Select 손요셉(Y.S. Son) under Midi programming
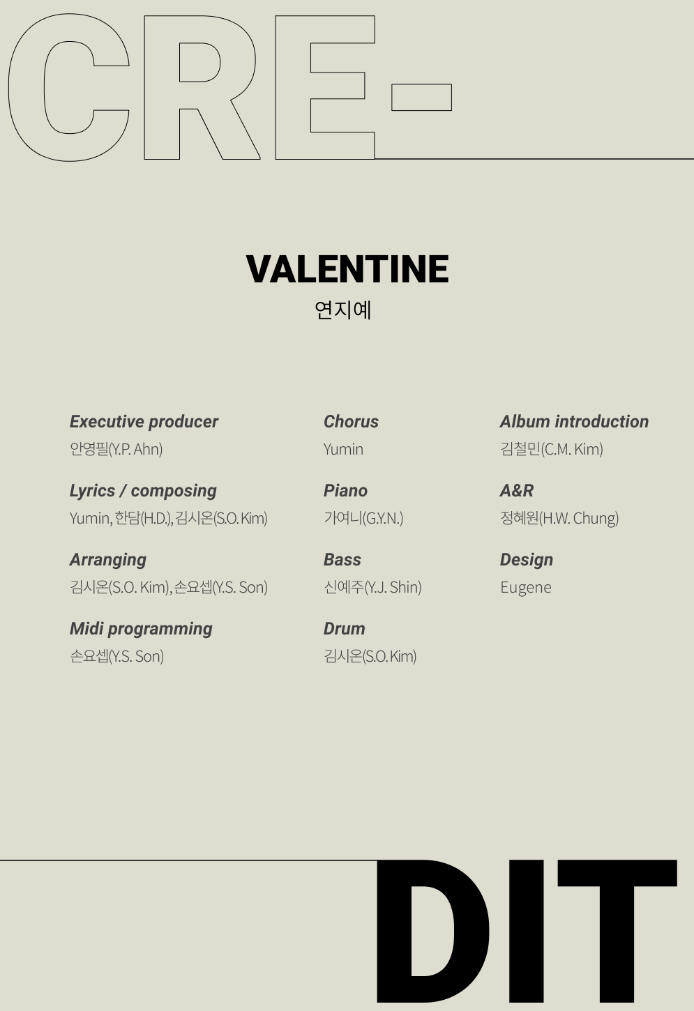The image size is (694, 1011). point(116,656)
